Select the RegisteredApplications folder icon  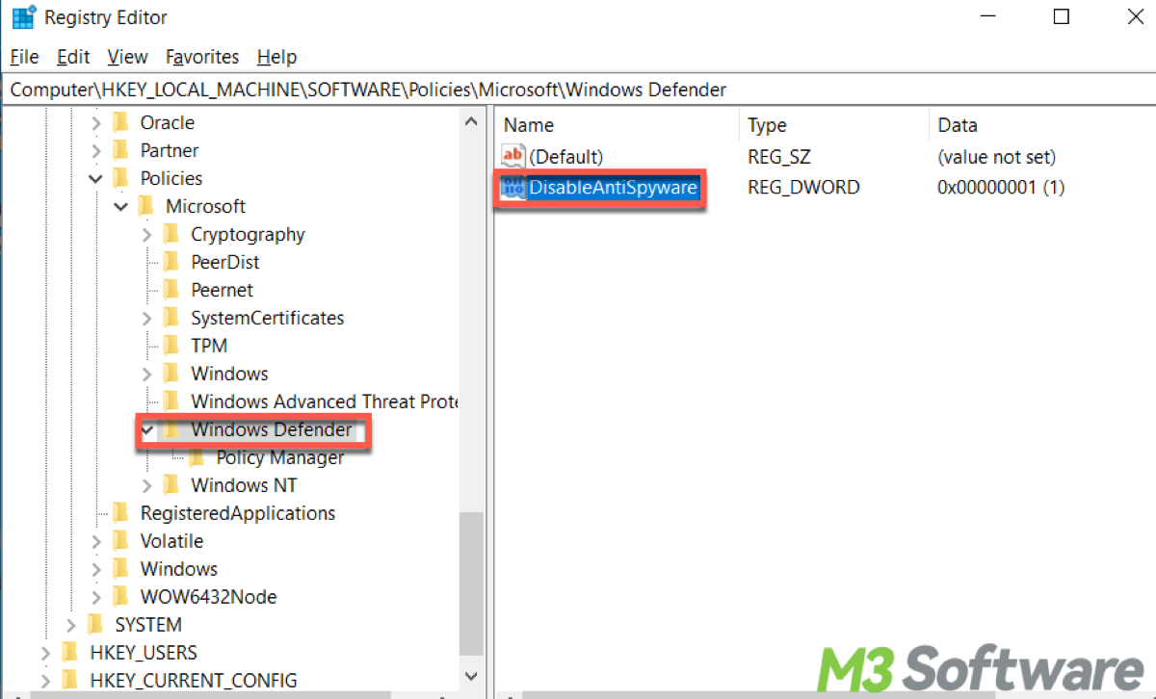tap(120, 513)
